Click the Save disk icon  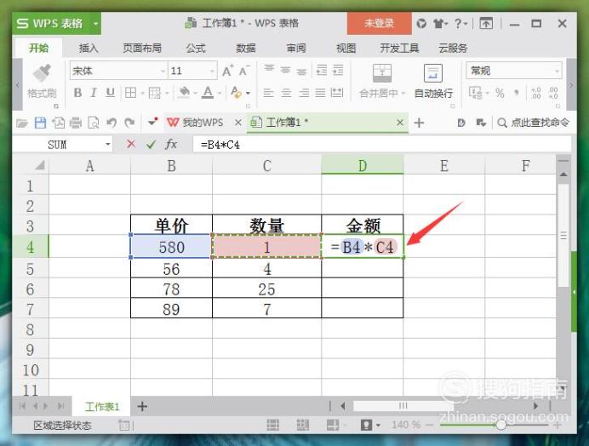(x=40, y=123)
